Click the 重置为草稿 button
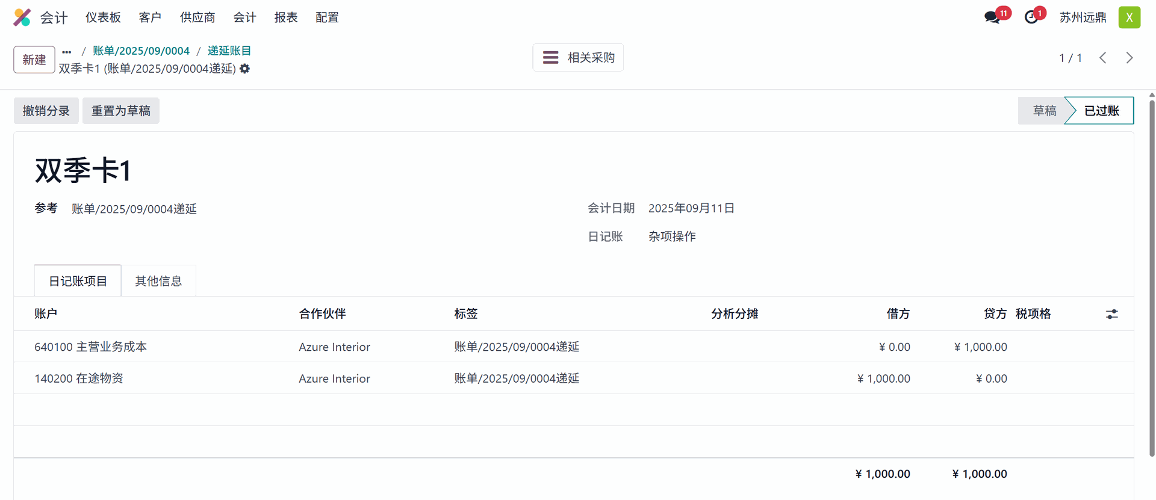 point(121,111)
